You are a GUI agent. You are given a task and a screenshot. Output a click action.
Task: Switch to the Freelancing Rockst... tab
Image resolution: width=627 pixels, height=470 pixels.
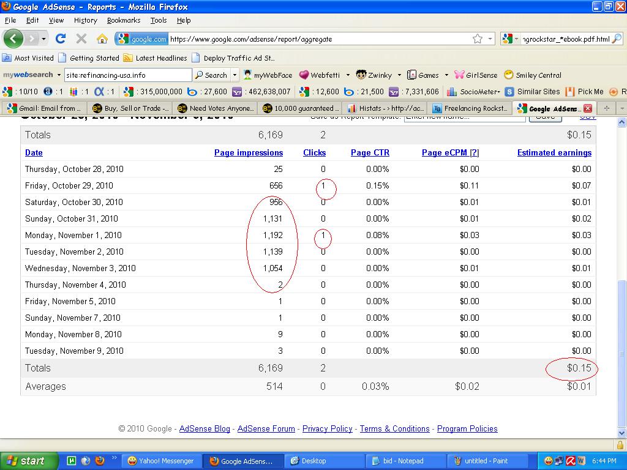(x=471, y=108)
